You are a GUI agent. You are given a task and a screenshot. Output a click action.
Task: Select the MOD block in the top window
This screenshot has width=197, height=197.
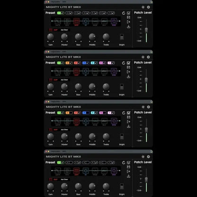pos(95,21)
